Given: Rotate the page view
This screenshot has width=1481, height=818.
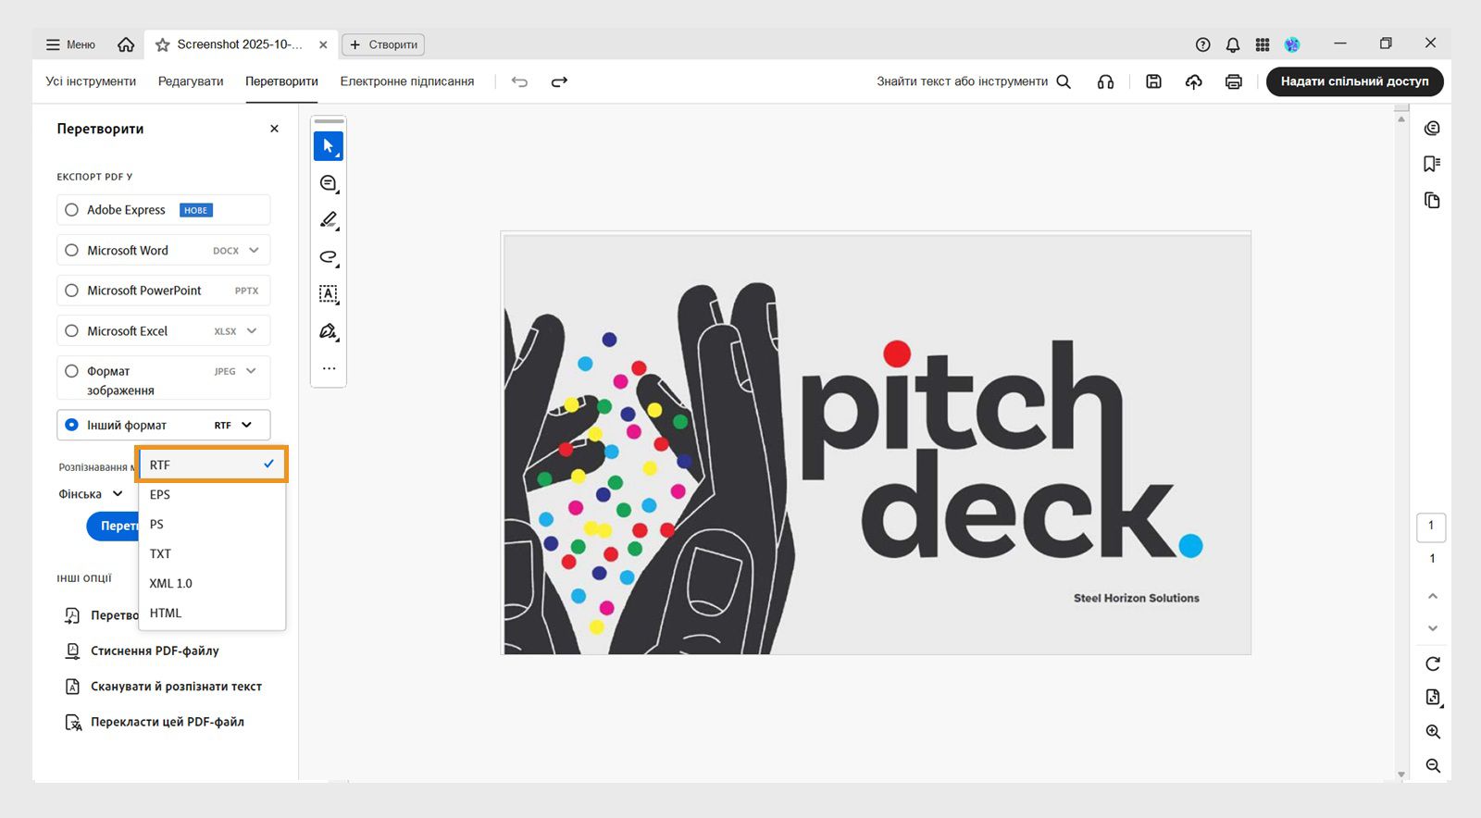Looking at the screenshot, I should click(x=1433, y=663).
